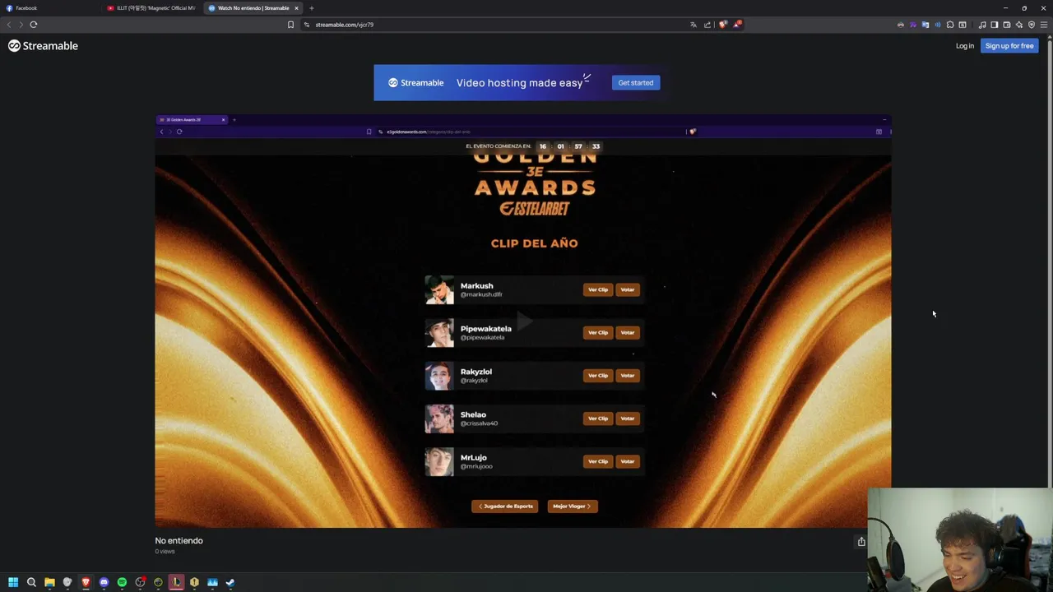Screen dimensions: 1053x592
Task: Open the Brave VPN shield icon
Action: [1032, 25]
